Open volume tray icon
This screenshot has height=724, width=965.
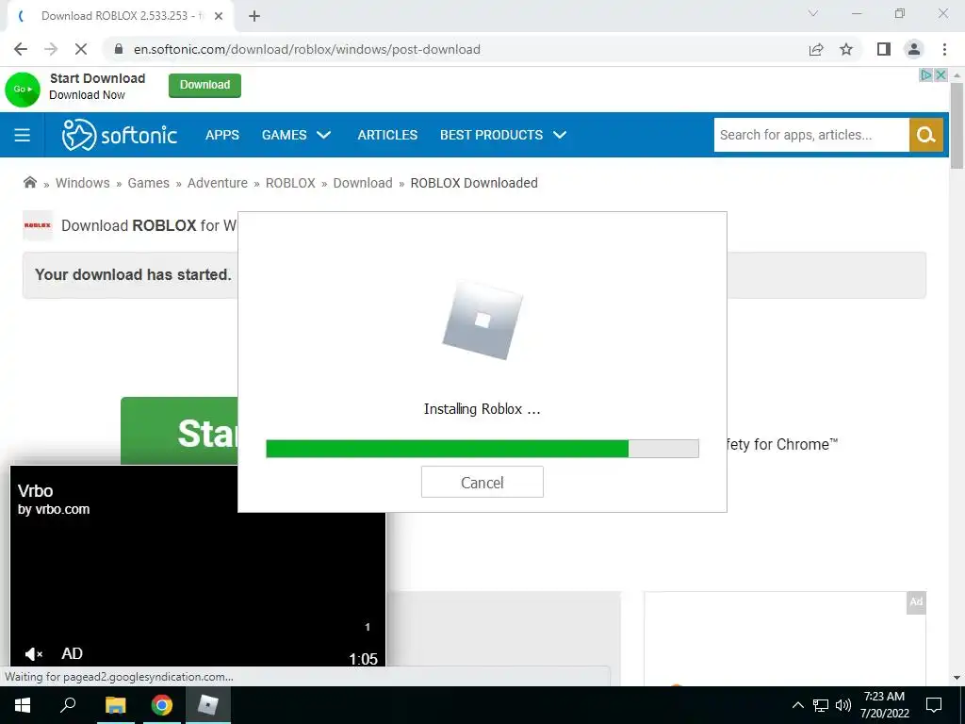(x=843, y=705)
